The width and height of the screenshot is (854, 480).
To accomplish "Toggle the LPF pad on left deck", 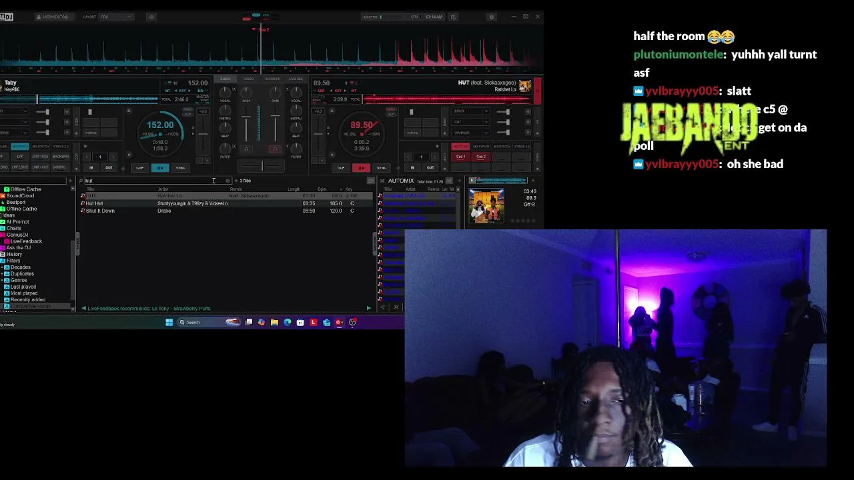I will 20,157.
